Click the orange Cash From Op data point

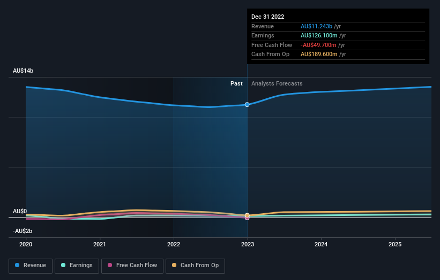coord(247,215)
